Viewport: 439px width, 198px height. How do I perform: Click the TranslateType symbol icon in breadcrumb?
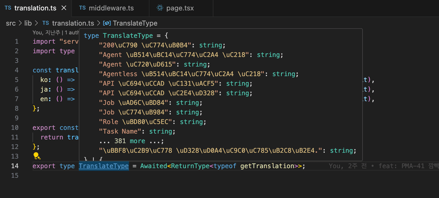107,23
